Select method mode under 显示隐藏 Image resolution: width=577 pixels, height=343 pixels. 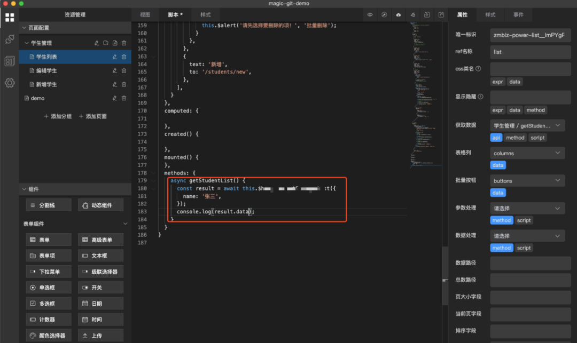[x=535, y=110]
